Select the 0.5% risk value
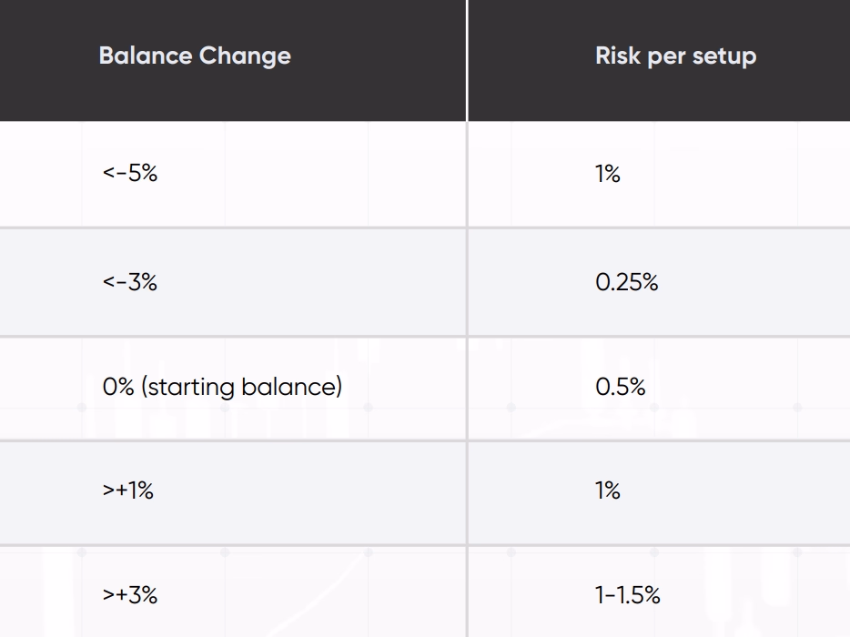850x637 pixels. (620, 387)
